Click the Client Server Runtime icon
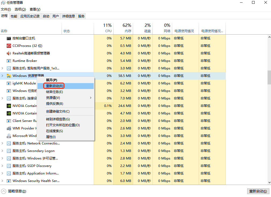This screenshot has width=271, height=197. tap(9, 121)
